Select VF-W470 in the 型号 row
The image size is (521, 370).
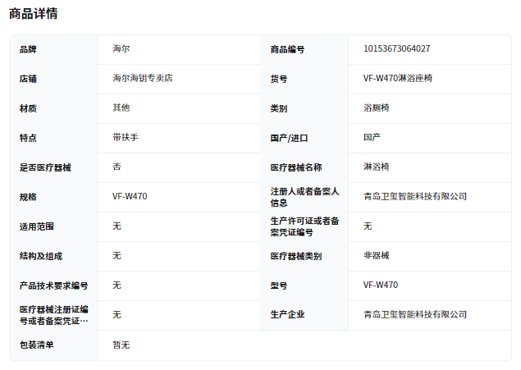pyautogui.click(x=381, y=285)
